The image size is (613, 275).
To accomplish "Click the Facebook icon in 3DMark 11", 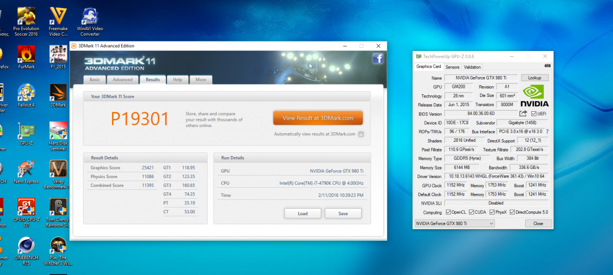I will [378, 59].
